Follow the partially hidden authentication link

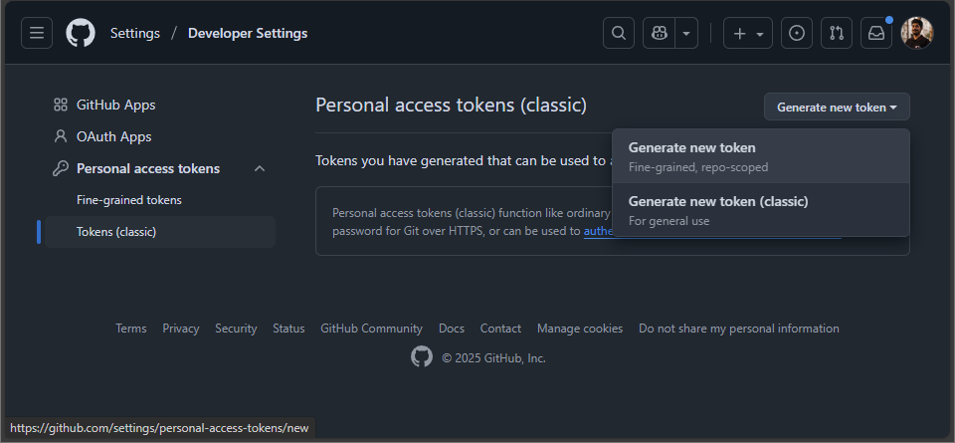point(598,232)
